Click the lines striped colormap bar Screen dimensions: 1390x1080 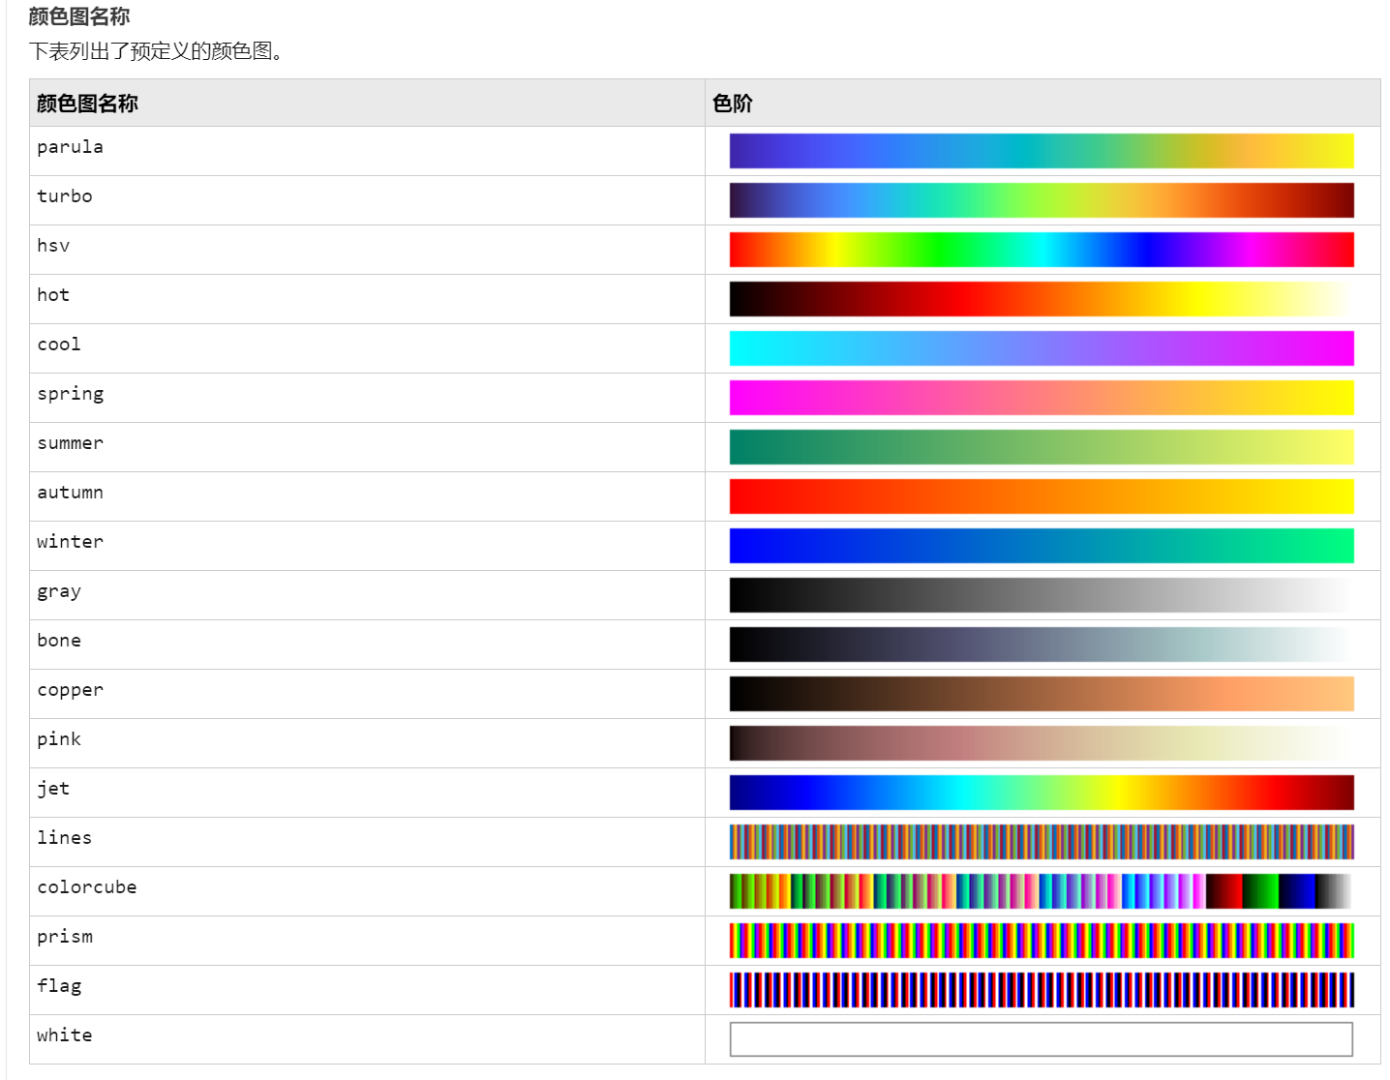coord(1042,842)
